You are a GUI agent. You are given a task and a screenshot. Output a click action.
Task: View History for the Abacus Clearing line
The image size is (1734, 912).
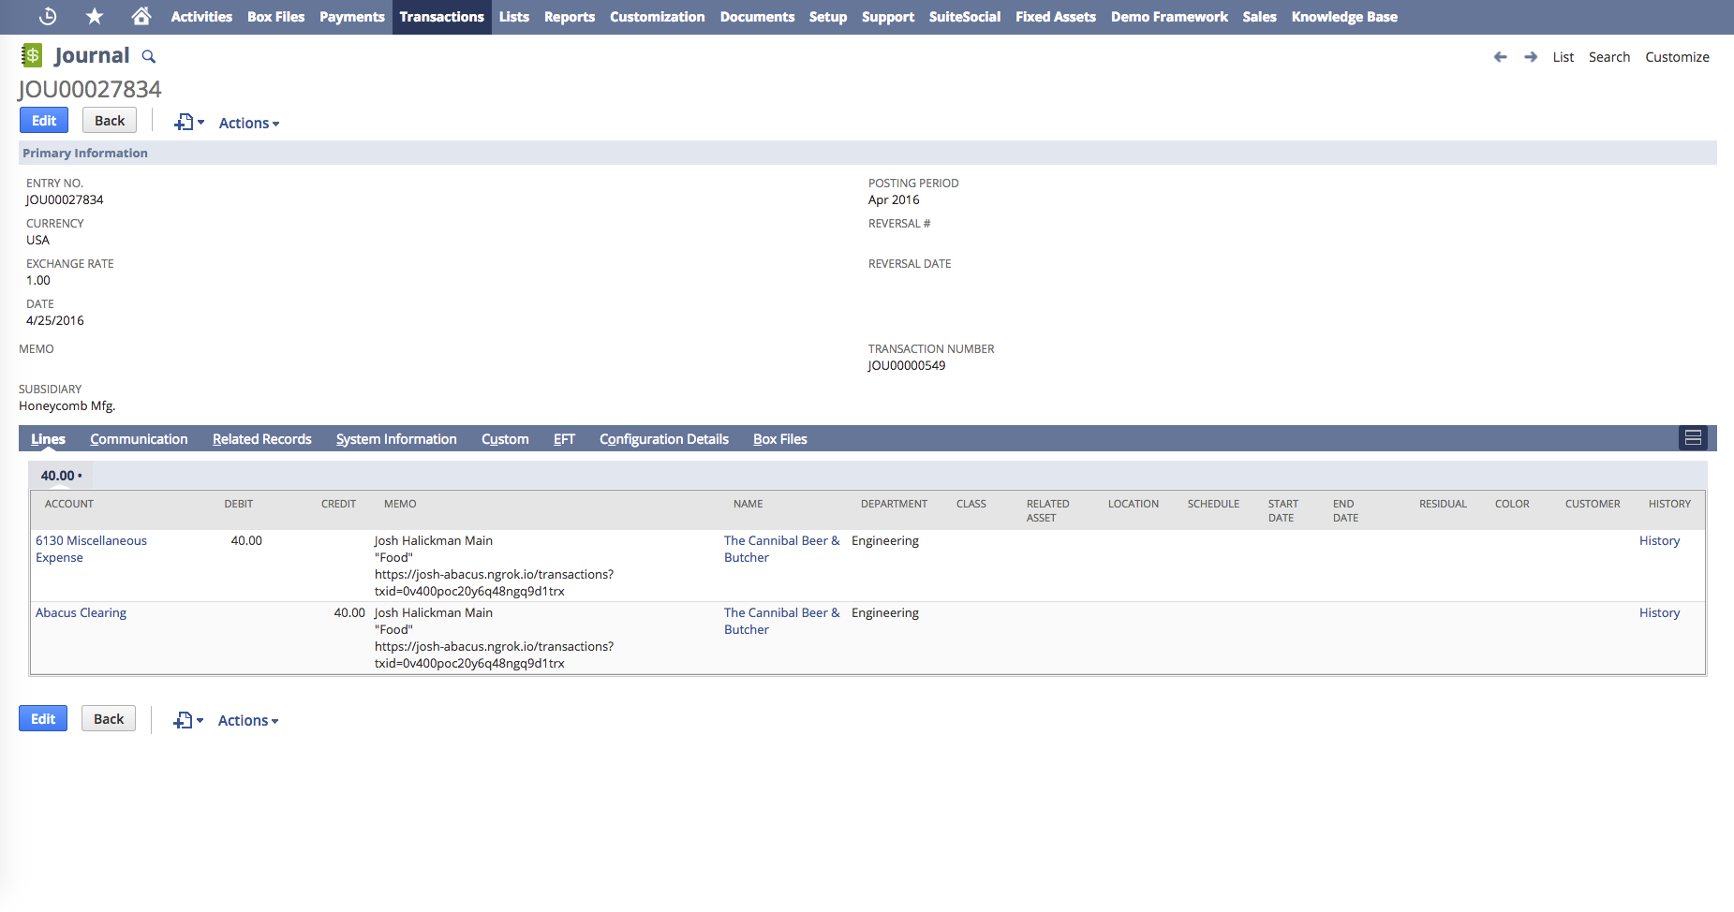click(1659, 613)
